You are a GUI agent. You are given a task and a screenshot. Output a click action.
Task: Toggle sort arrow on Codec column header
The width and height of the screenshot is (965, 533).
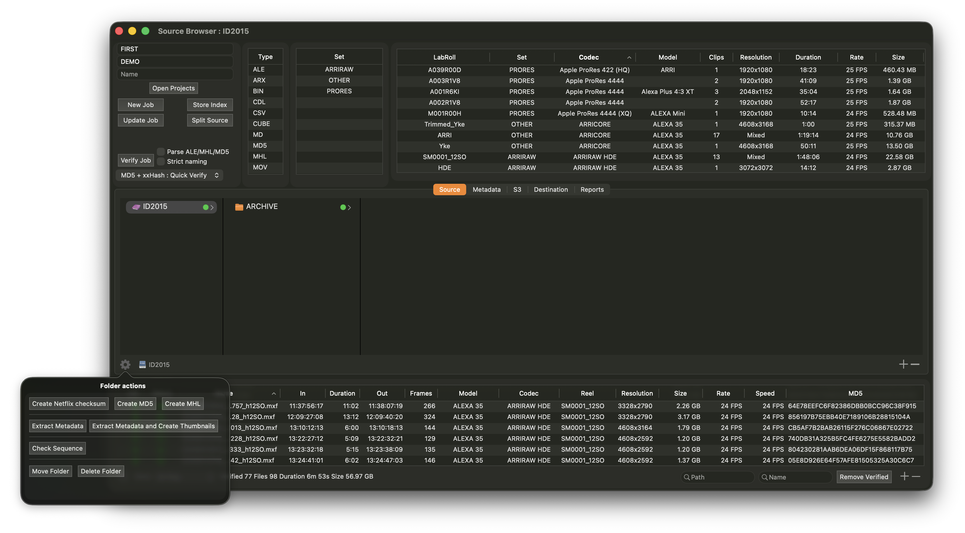click(x=629, y=57)
